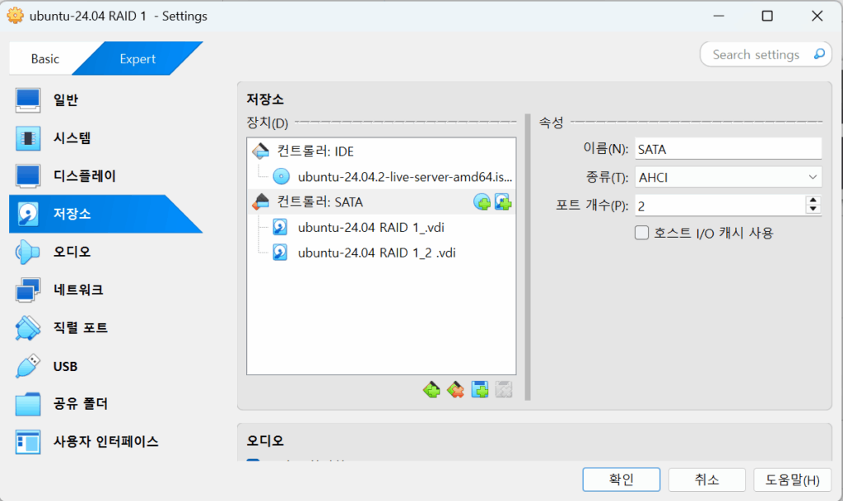Add optical drive to SATA controller
This screenshot has height=501, width=843.
point(482,202)
